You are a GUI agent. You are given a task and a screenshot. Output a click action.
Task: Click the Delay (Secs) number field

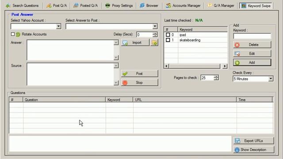tap(145, 34)
